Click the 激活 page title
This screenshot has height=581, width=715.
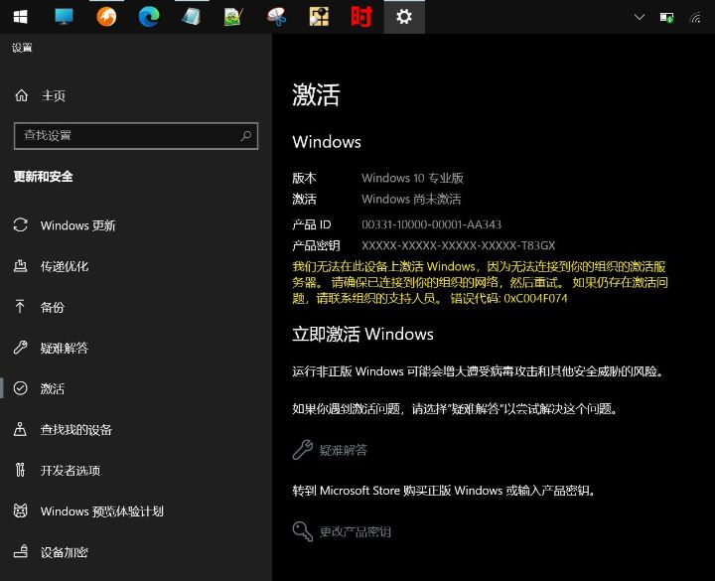tap(316, 95)
